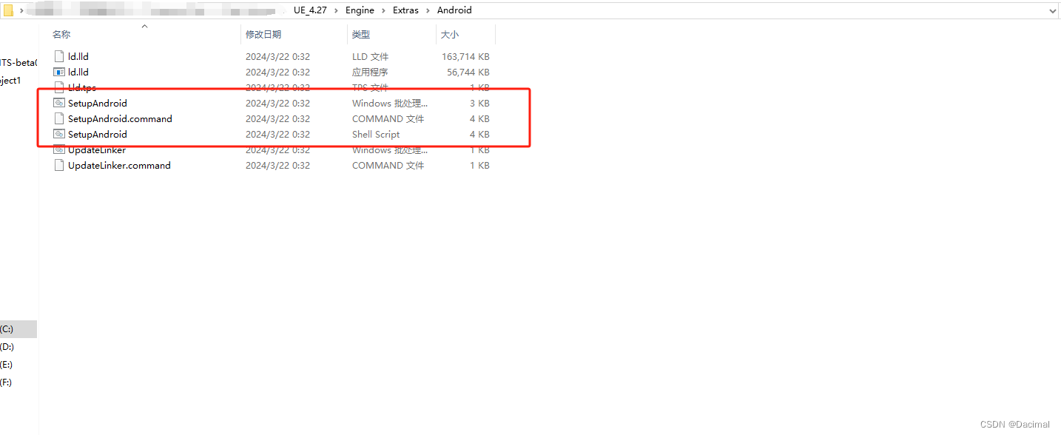Screen dimensions: 1061x435
Task: Click the date cell of UpdateLinker.command row
Action: pyautogui.click(x=277, y=165)
